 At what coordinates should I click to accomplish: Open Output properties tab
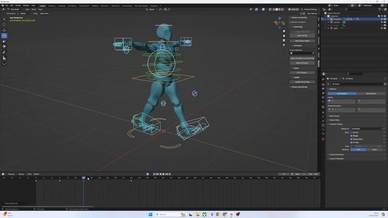coord(323,89)
